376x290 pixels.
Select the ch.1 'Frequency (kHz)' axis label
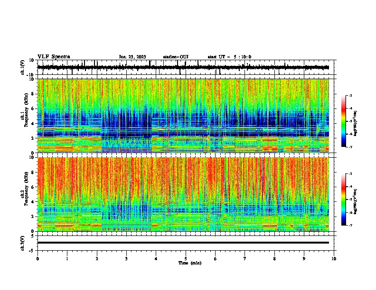tap(26, 109)
